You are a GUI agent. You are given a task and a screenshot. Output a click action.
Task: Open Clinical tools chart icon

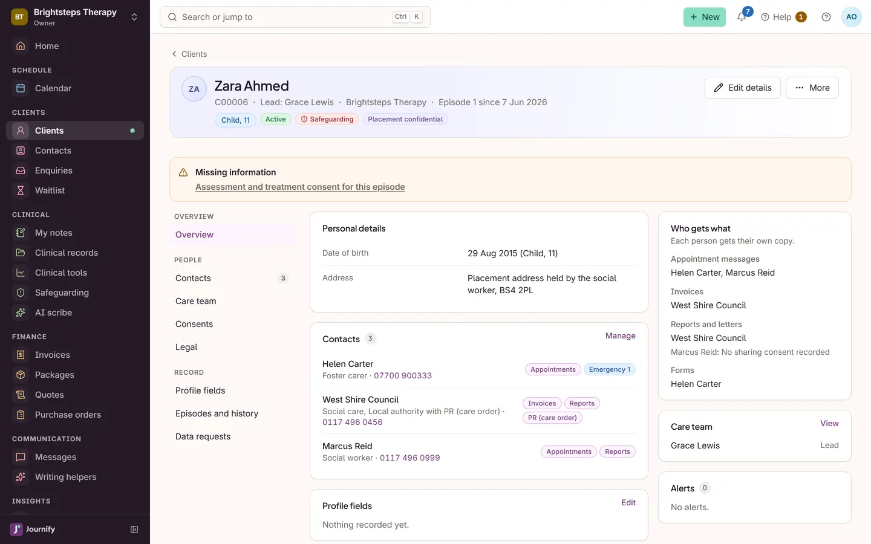pos(21,273)
